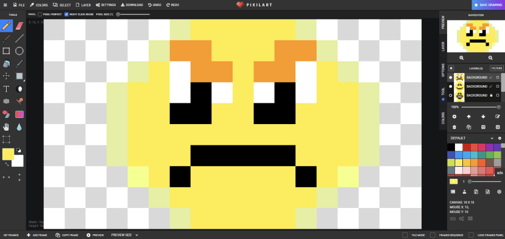Viewport: 505px width, 239px height.
Task: Add a new layer with plus icon
Action: 454,117
